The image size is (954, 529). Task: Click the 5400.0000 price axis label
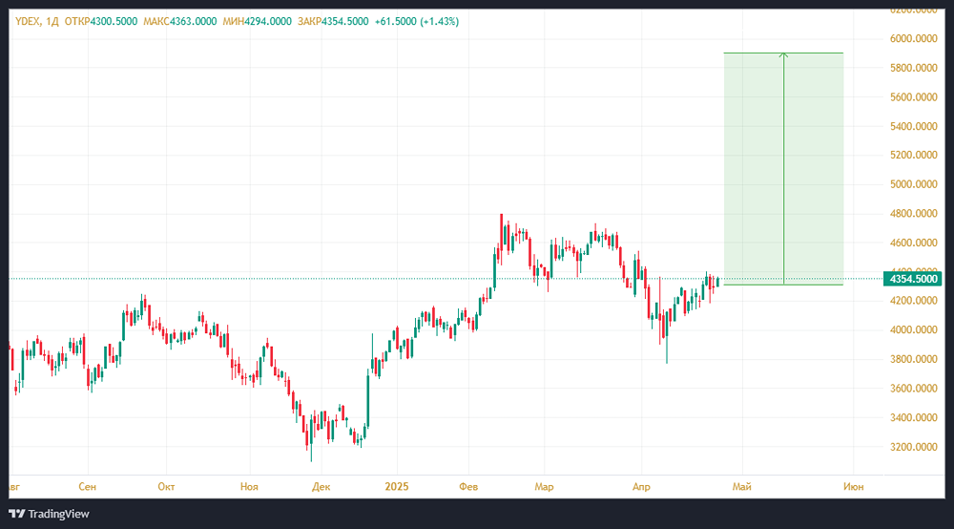(x=913, y=126)
